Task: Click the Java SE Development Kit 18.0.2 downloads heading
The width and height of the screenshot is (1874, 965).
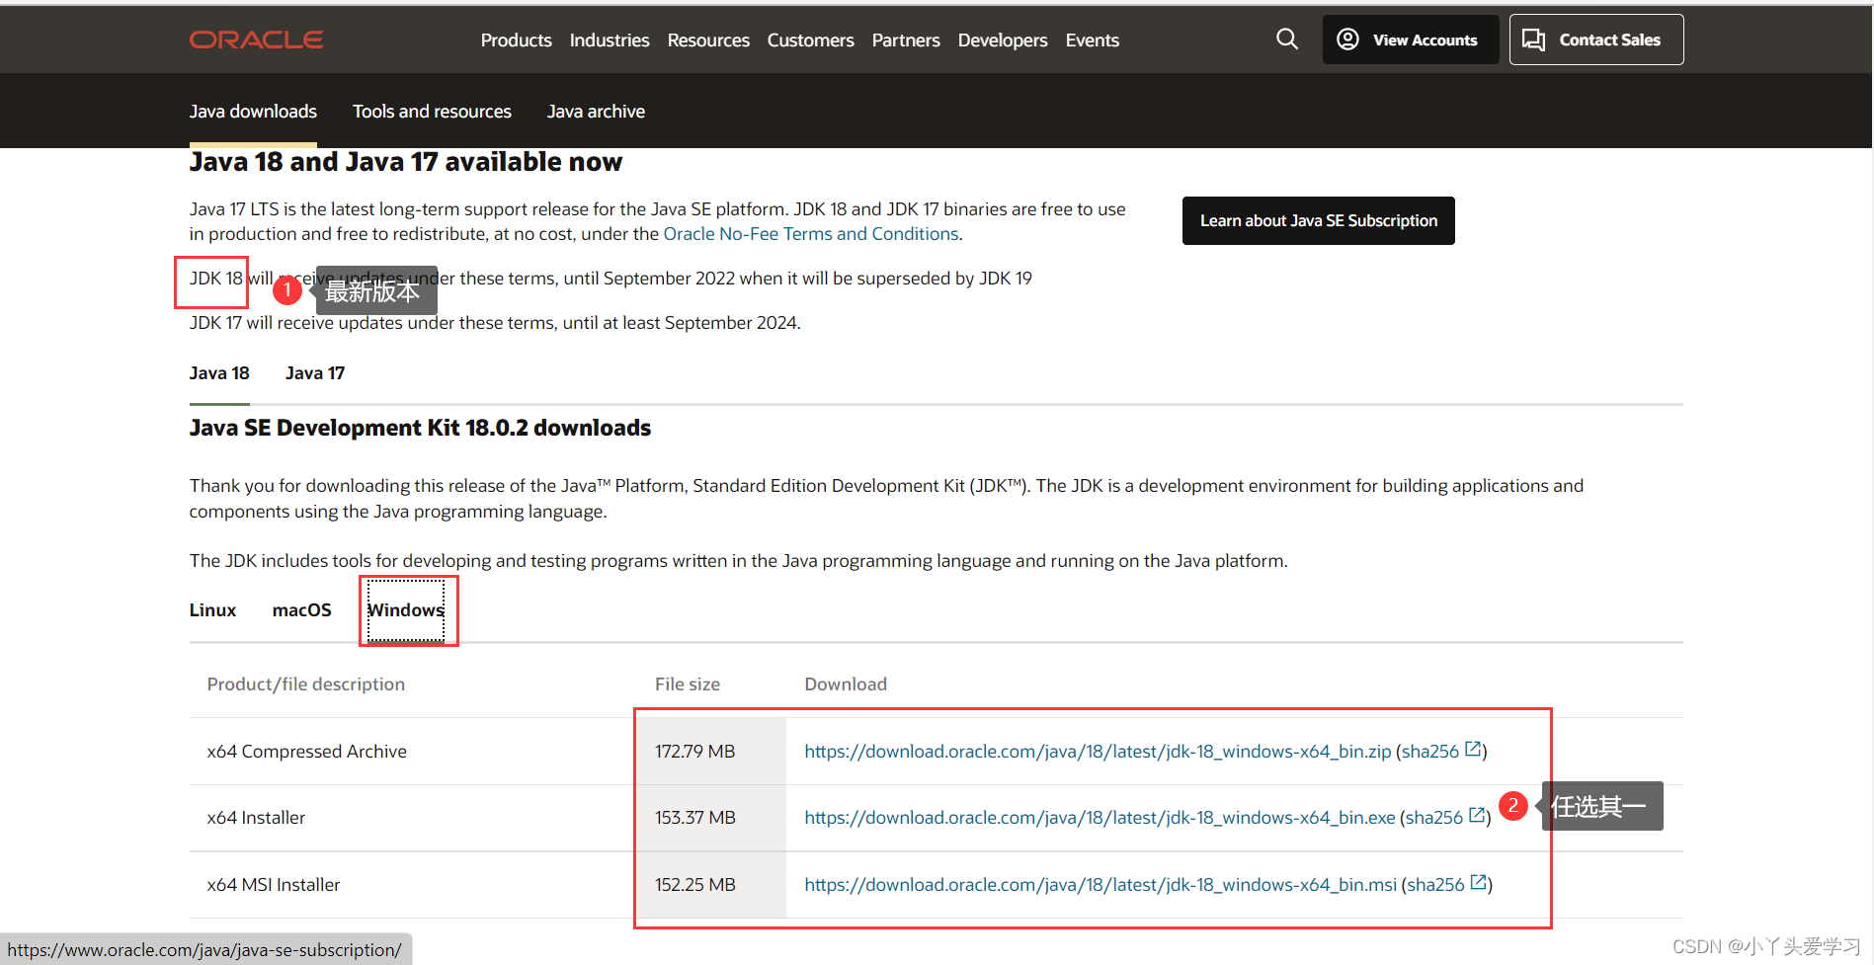Action: coord(420,428)
